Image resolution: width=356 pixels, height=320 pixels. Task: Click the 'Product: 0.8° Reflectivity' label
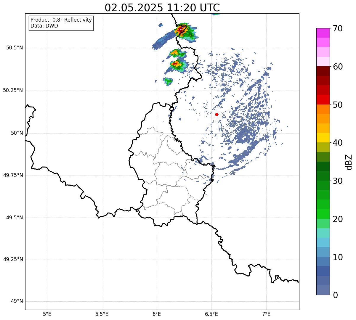[x=61, y=20]
